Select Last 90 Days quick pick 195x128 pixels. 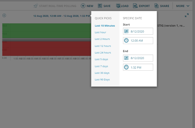tap(102, 80)
